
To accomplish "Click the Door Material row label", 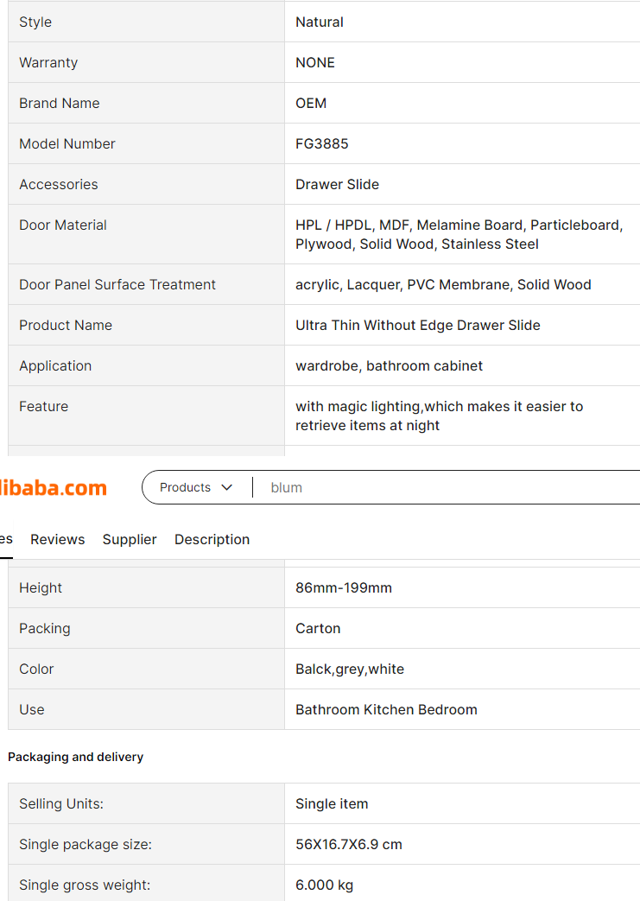I will (x=63, y=225).
